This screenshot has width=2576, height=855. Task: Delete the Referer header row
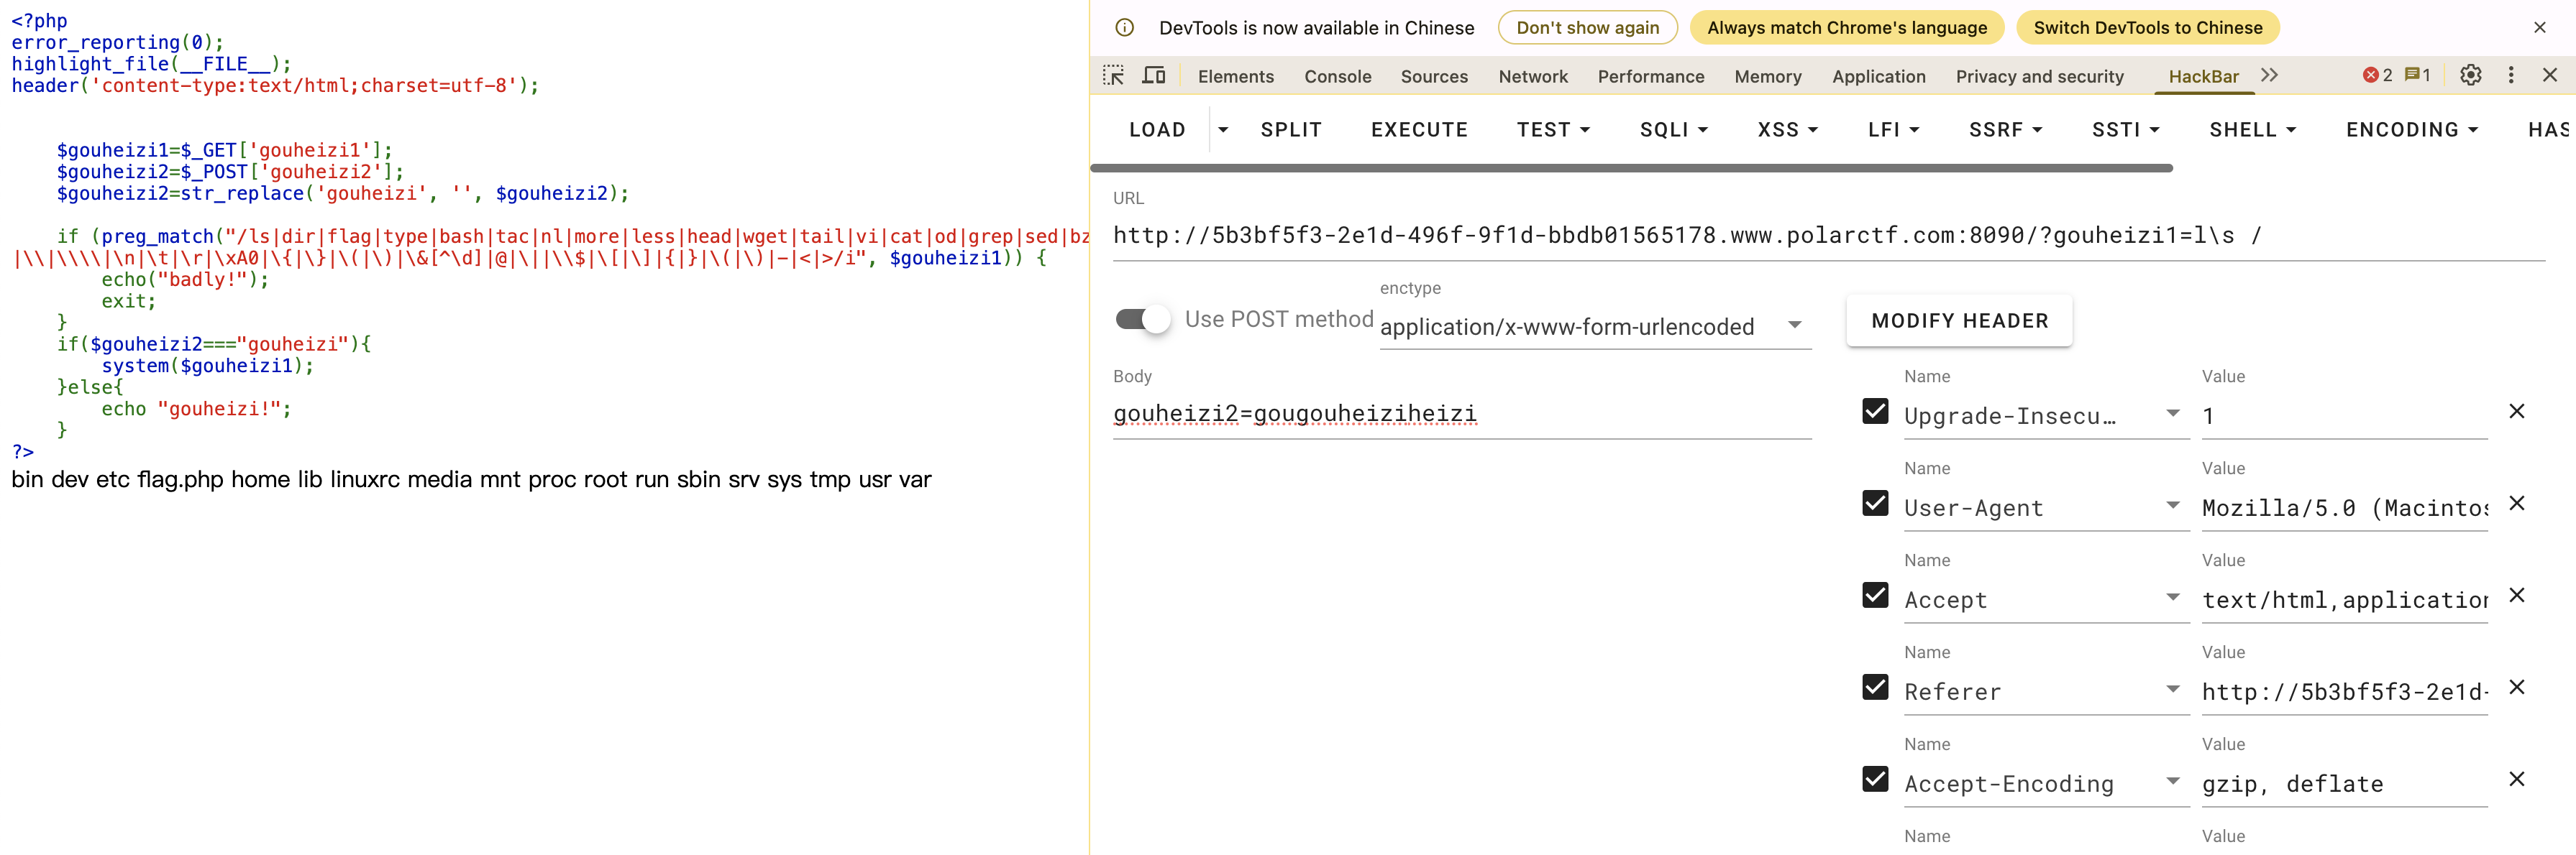[x=2516, y=687]
